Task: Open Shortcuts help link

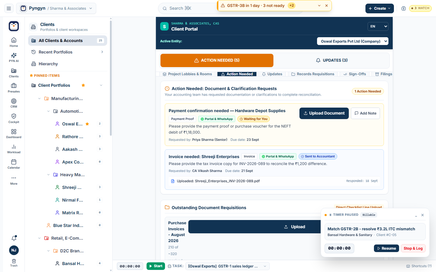Action: tap(419, 266)
